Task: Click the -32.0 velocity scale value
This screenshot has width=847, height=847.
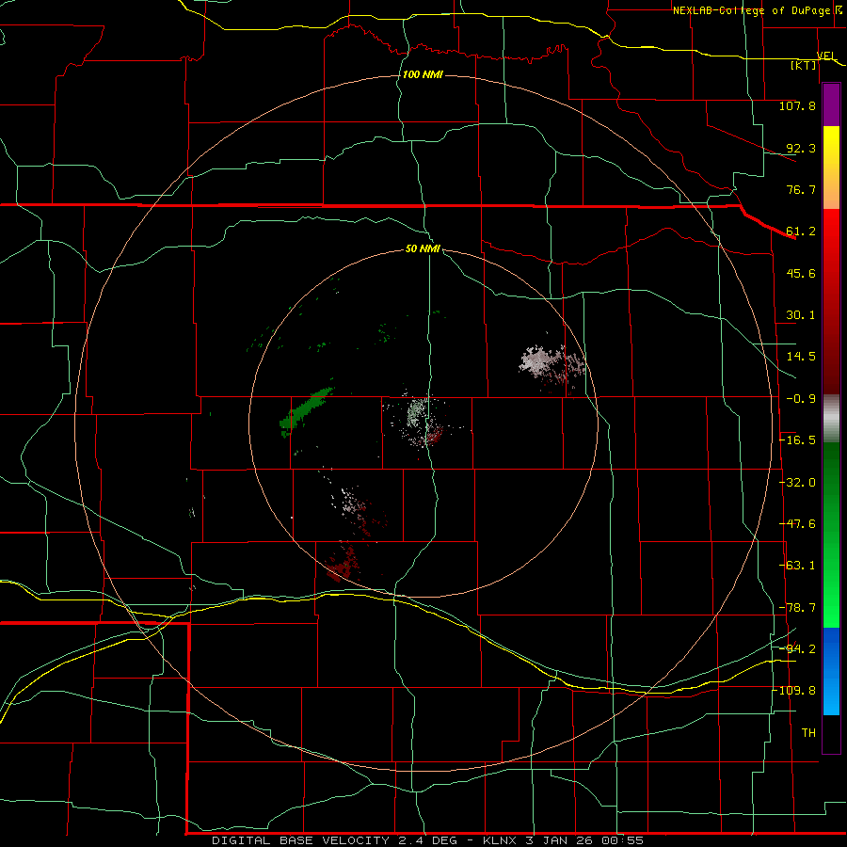Action: click(x=797, y=483)
